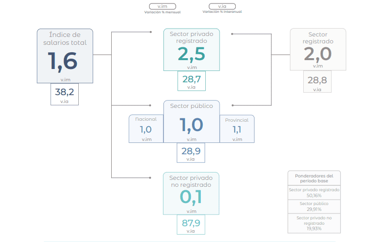Click the 28,8 v.ia value box
The width and height of the screenshot is (383, 242).
[318, 82]
